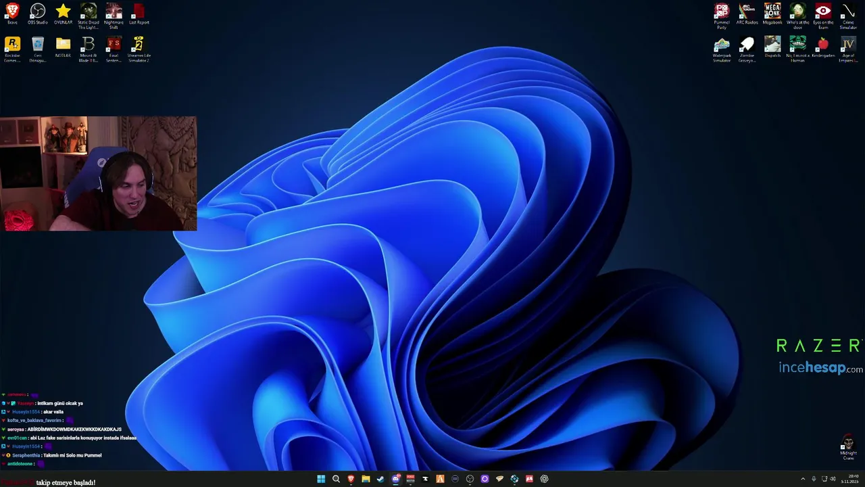Click the microphone tray icon
The image size is (865, 487).
(x=814, y=479)
